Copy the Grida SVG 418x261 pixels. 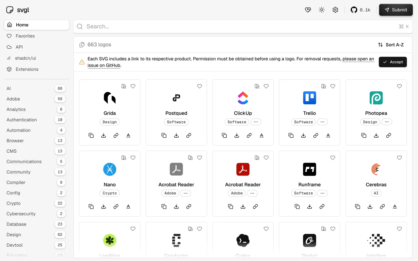tap(91, 135)
